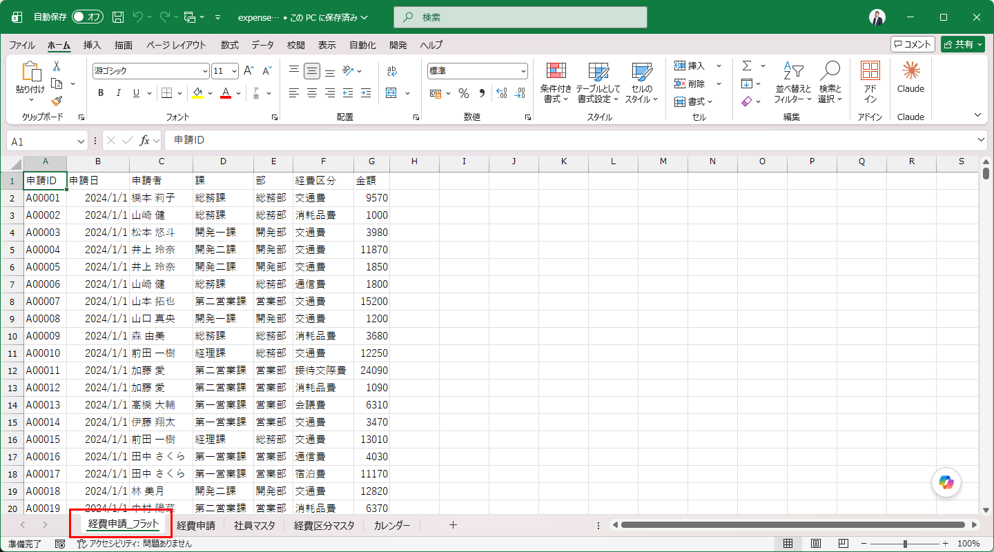Open the font size dropdown
The width and height of the screenshot is (994, 552).
click(235, 70)
